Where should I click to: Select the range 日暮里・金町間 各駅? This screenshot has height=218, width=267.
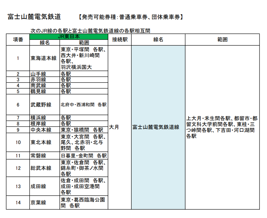(x=84, y=156)
